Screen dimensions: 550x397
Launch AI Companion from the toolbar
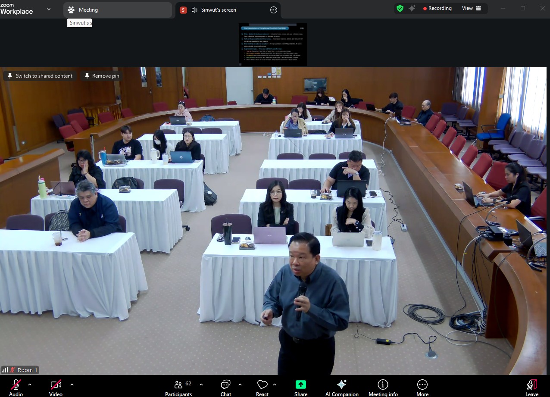[342, 387]
